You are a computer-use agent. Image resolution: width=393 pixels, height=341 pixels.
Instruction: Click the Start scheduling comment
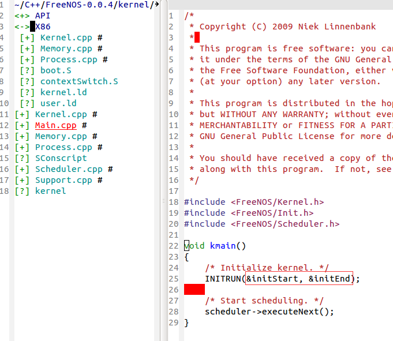point(264,301)
